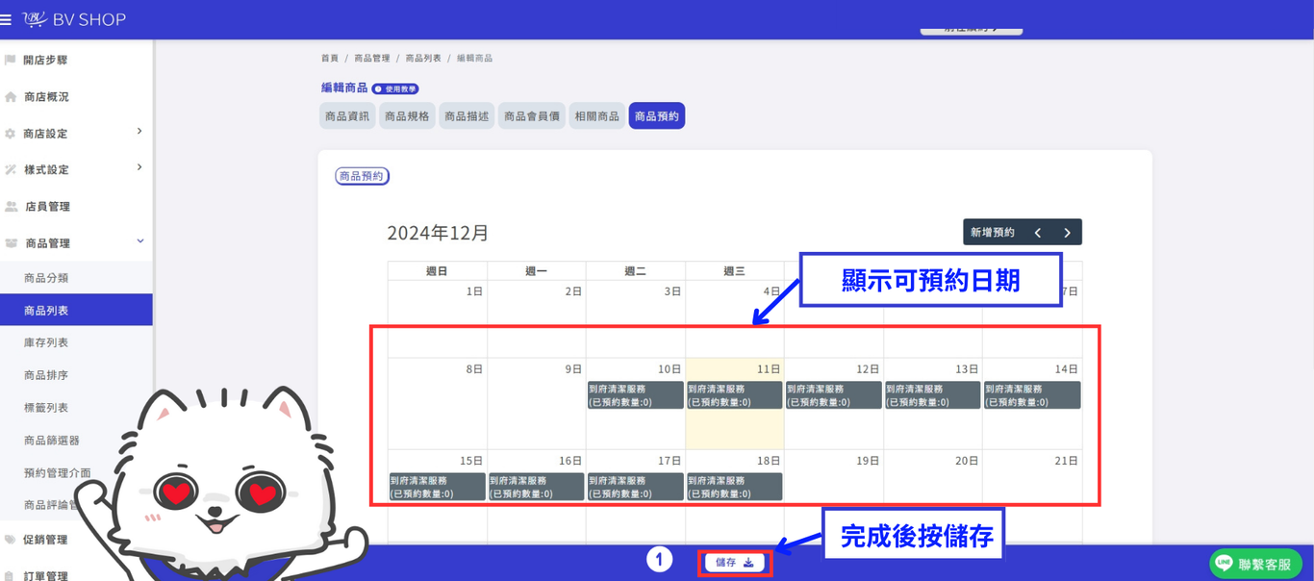Switch to the 商品描述 tab
1314x581 pixels.
point(467,116)
